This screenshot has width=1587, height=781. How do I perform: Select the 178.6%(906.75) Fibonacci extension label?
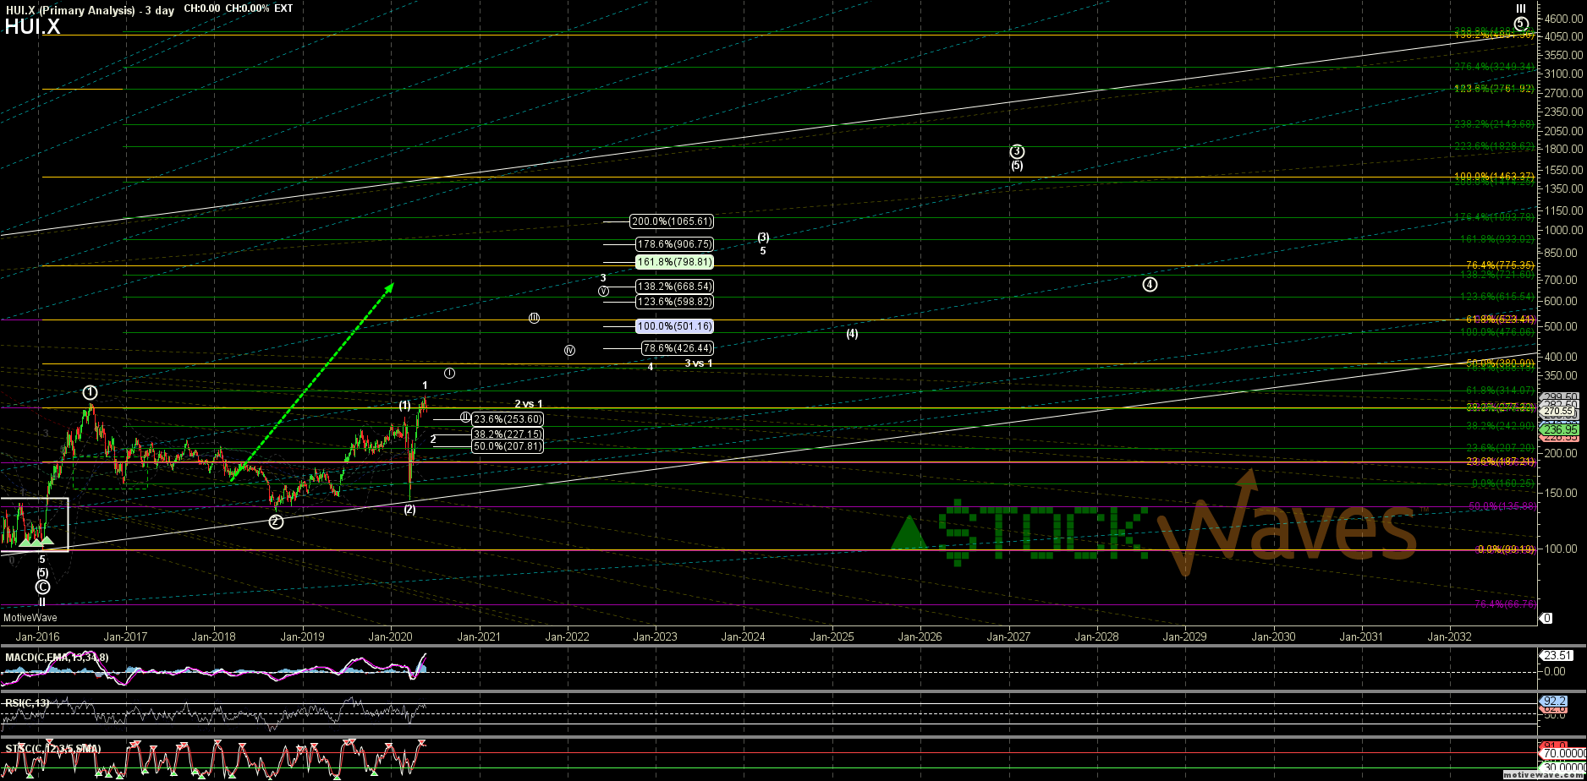click(674, 244)
